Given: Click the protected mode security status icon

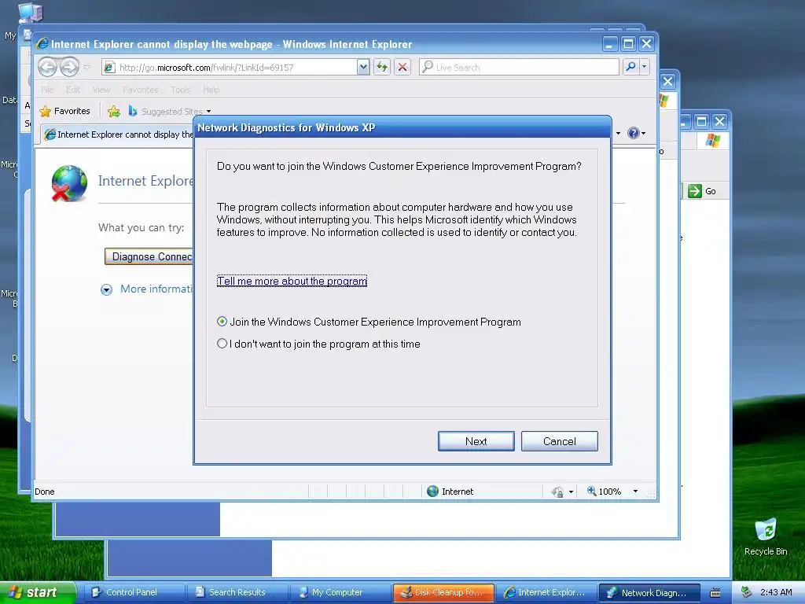Looking at the screenshot, I should (x=557, y=492).
